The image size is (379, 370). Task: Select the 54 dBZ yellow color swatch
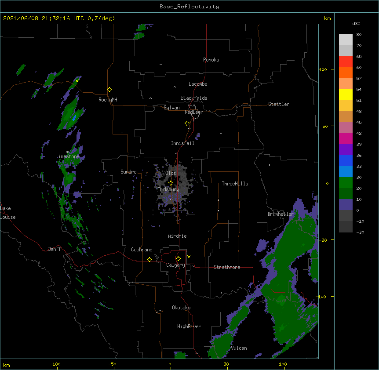point(346,94)
